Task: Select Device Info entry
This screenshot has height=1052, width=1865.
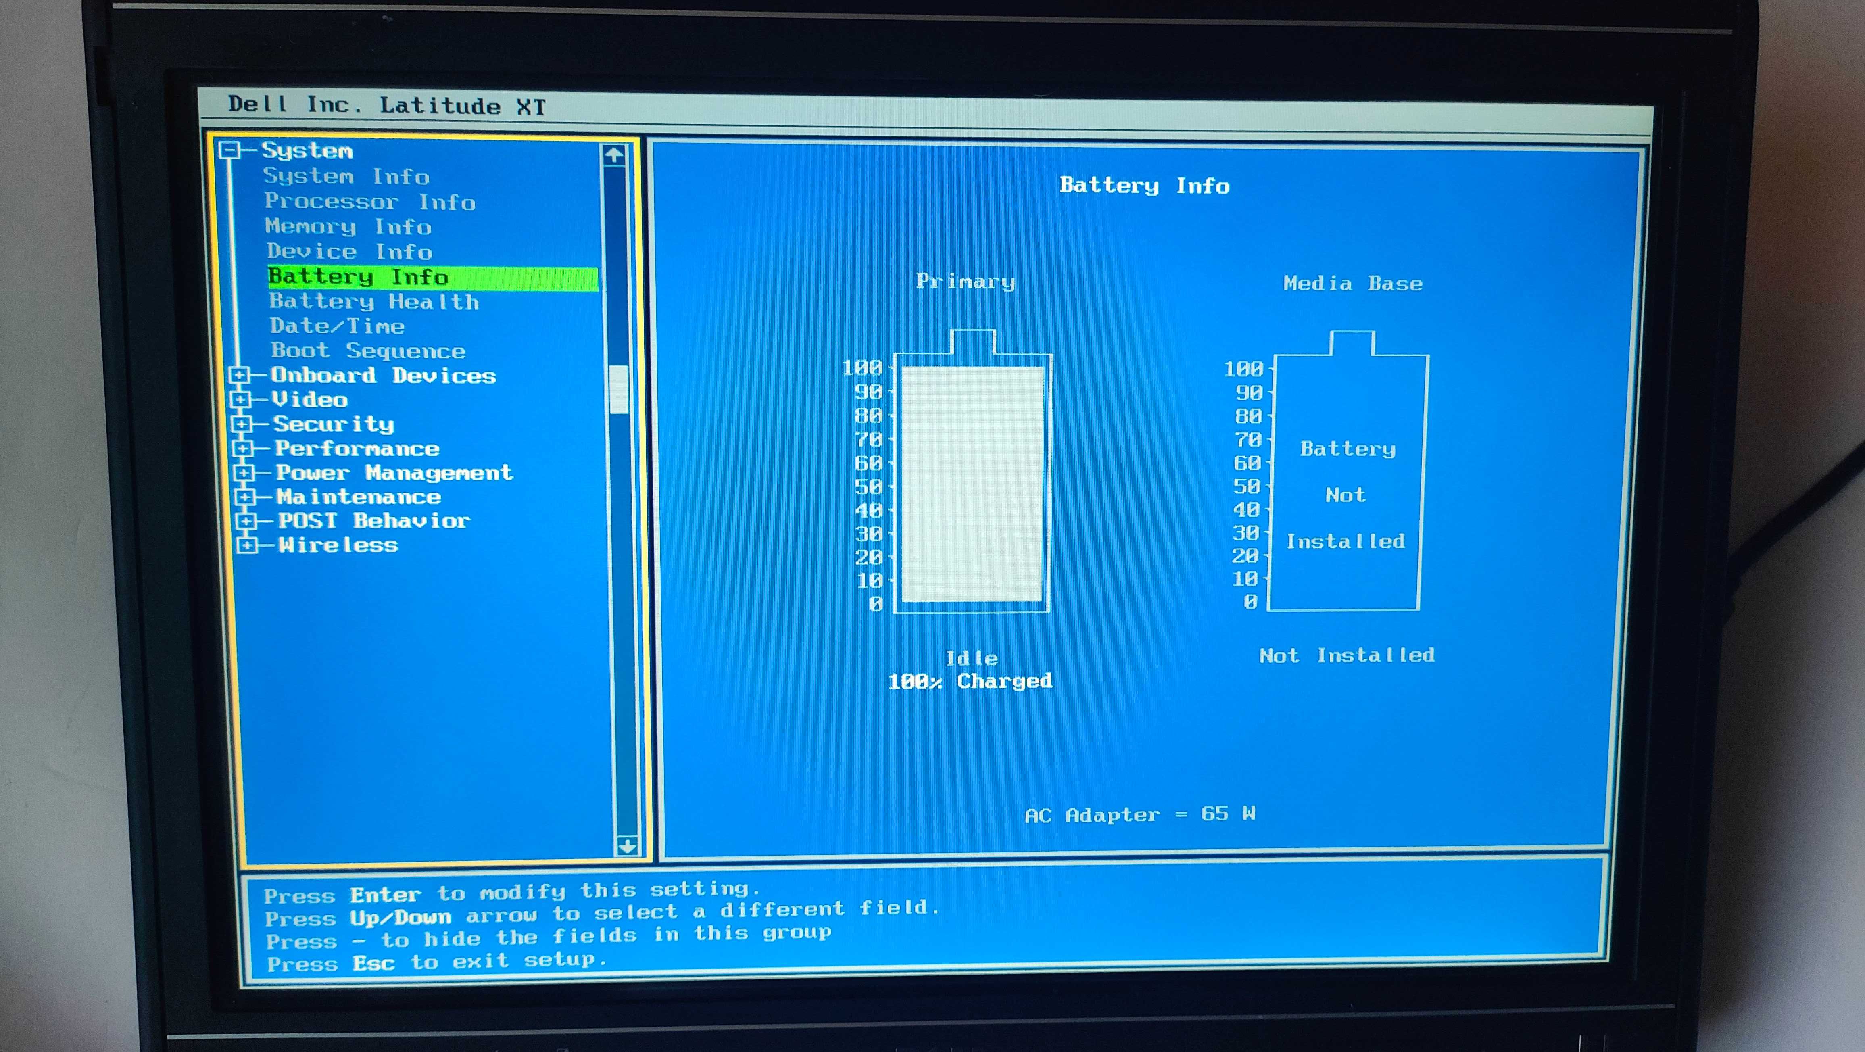Action: (350, 251)
